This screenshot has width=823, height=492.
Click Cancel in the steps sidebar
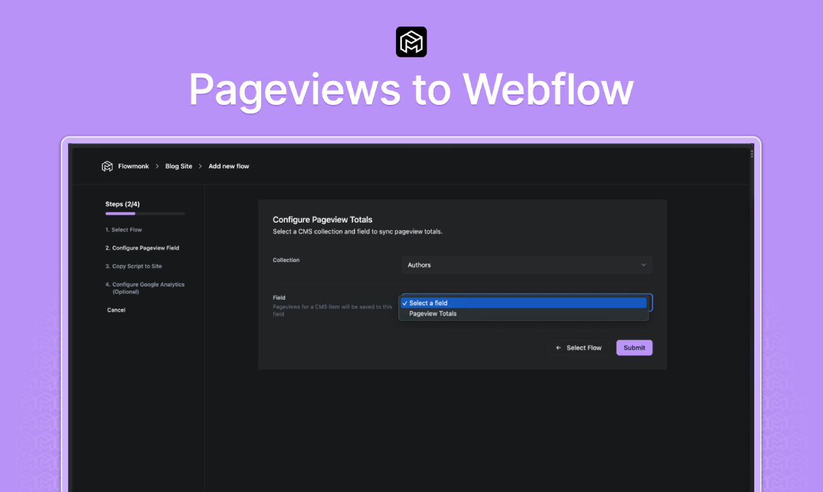116,310
